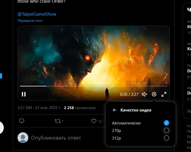Click the Качество видео menu title
Image resolution: width=191 pixels, height=152 pixels.
[136, 110]
